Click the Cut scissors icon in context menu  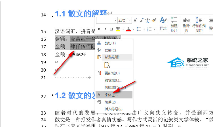(x=99, y=43)
